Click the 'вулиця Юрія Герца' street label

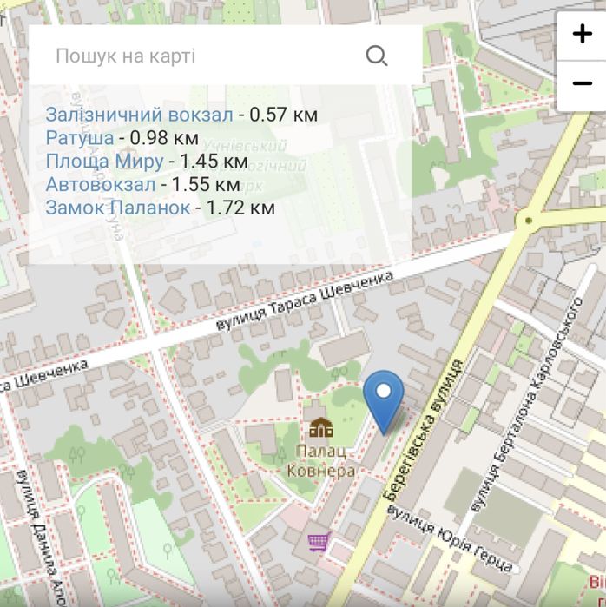coord(450,538)
